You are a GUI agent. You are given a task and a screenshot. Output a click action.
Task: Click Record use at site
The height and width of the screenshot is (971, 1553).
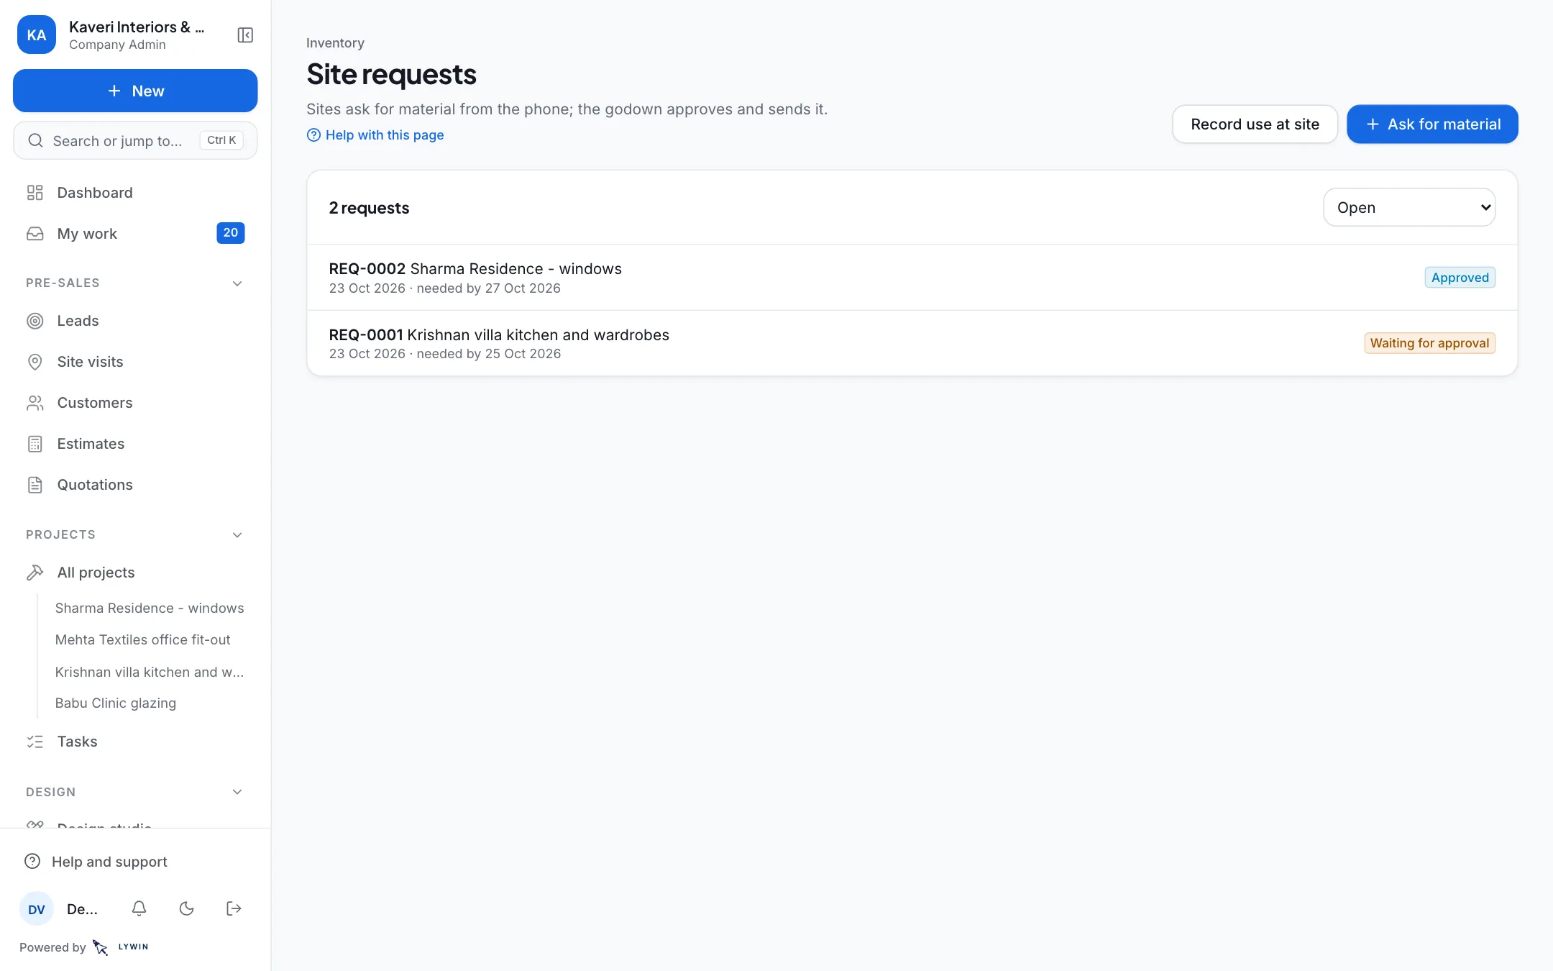[1255, 124]
